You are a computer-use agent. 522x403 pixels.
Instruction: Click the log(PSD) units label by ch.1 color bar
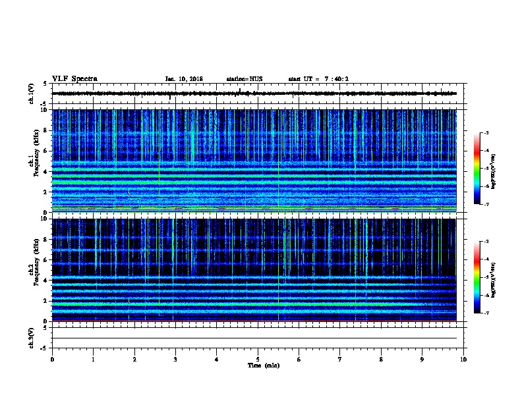pos(494,171)
